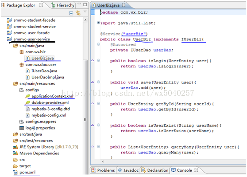Select the target folder
This screenshot has width=247, height=177.
(25, 166)
